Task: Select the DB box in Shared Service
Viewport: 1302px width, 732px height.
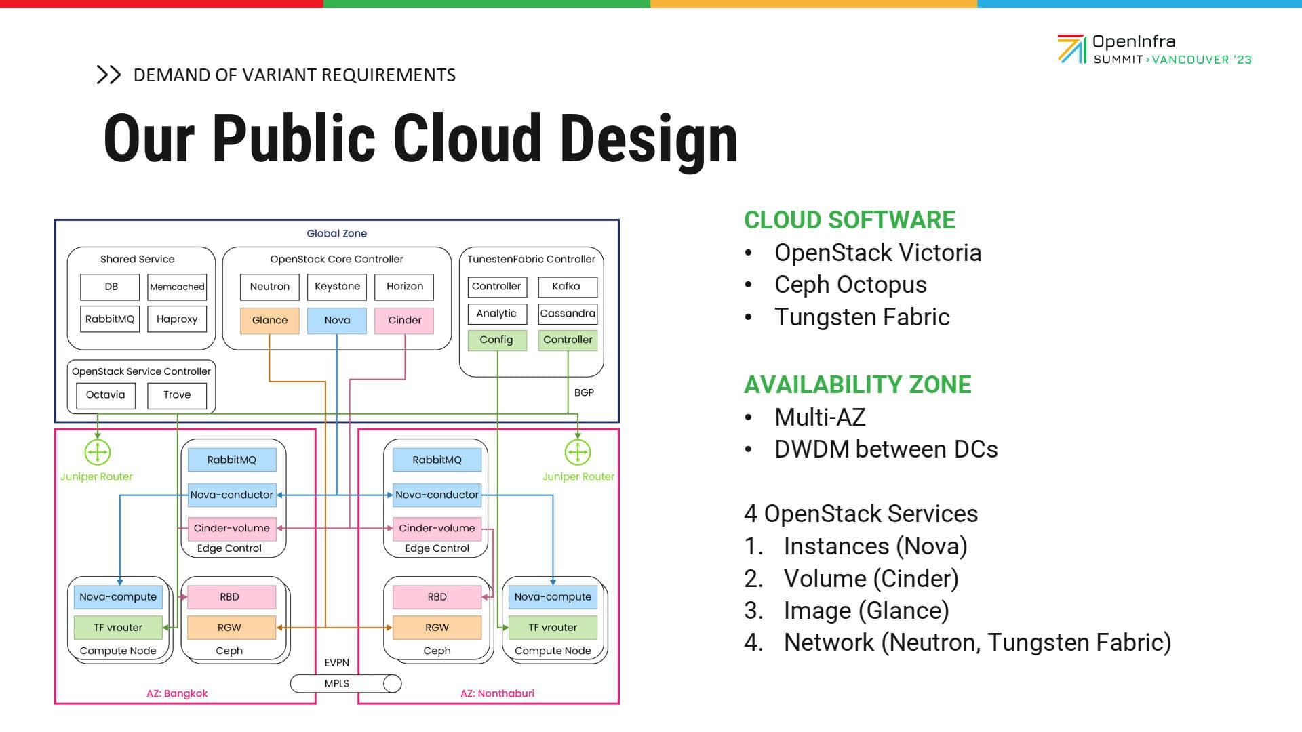Action: (x=110, y=287)
